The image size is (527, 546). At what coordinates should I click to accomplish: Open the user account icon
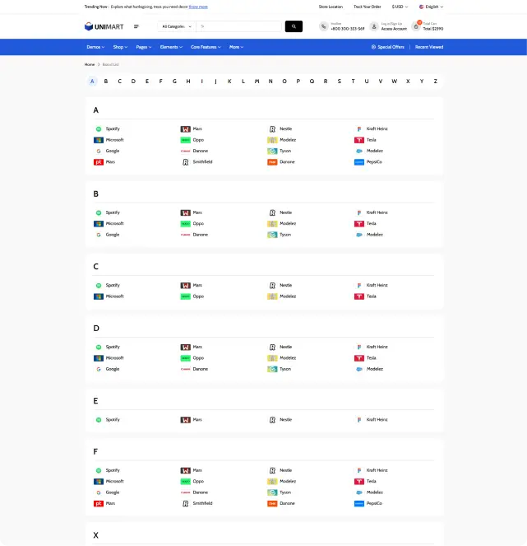click(x=374, y=26)
